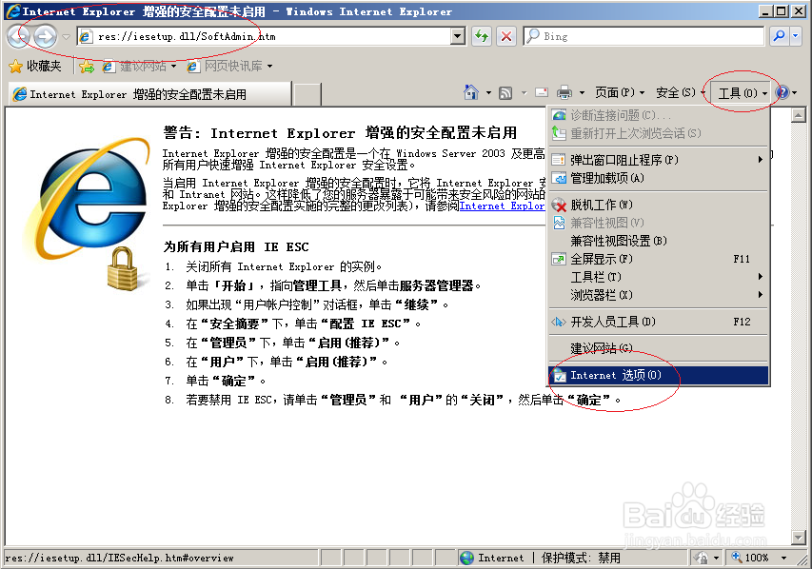Open the Favorites star button
Image resolution: width=812 pixels, height=569 pixels.
coord(16,66)
